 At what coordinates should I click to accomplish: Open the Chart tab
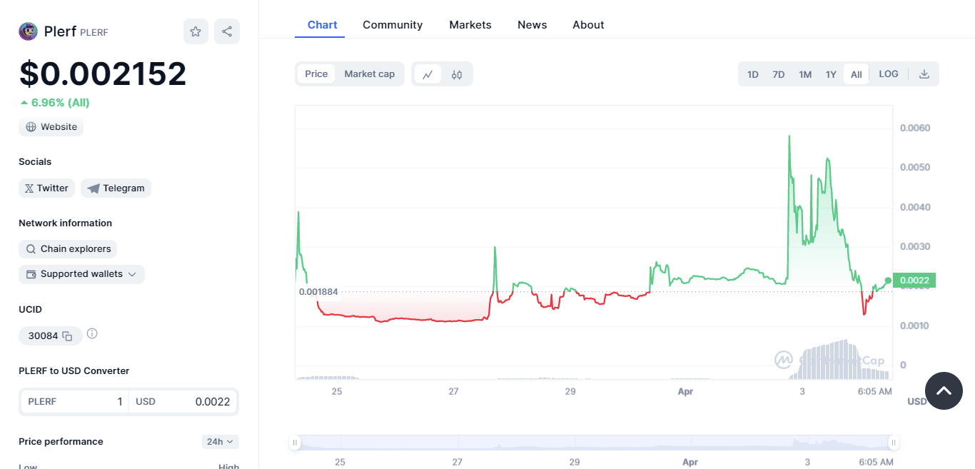[x=323, y=25]
